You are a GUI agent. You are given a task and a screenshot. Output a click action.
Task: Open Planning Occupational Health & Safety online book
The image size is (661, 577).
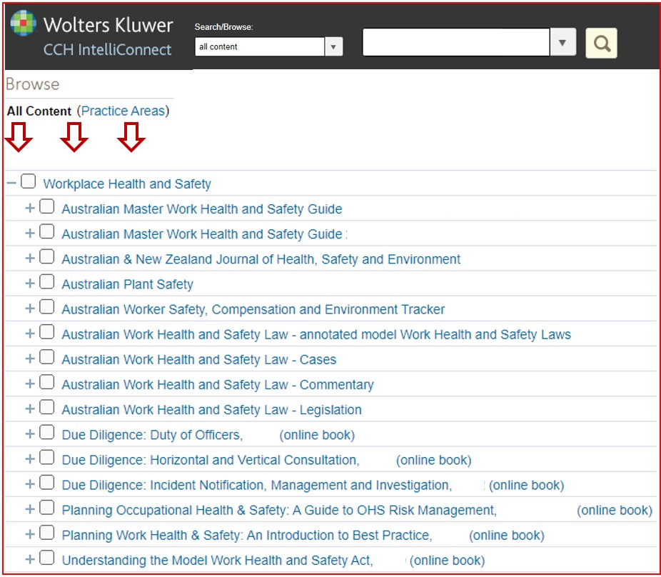(x=278, y=510)
